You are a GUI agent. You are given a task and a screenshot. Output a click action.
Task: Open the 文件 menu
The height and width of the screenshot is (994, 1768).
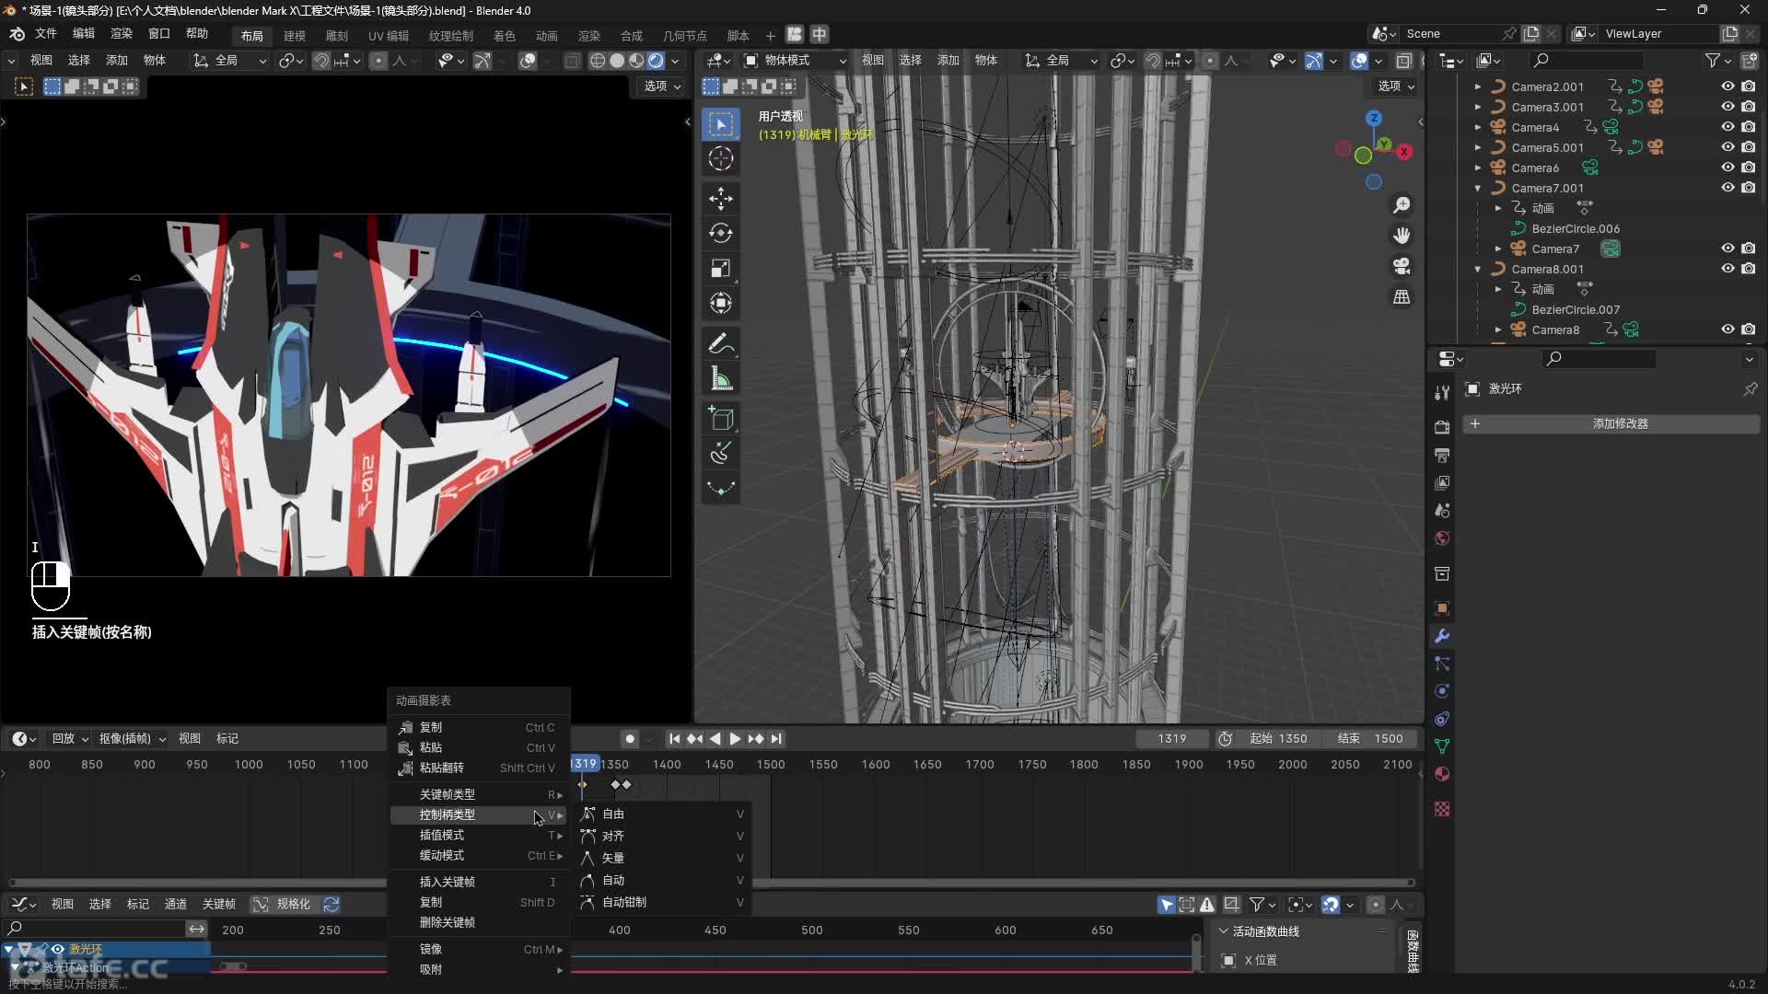coord(46,34)
